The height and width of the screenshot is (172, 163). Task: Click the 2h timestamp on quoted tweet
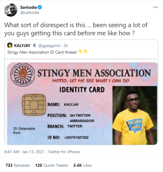(66, 45)
